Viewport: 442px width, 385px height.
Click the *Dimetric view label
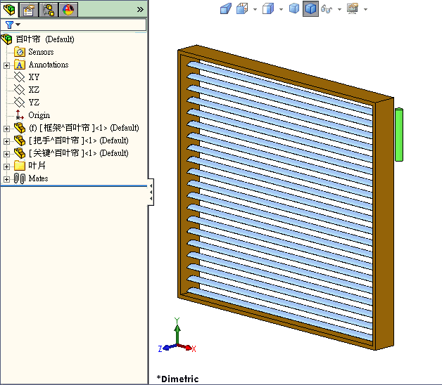pos(177,379)
